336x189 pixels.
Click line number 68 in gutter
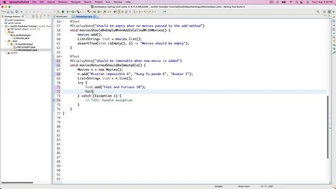click(58, 74)
